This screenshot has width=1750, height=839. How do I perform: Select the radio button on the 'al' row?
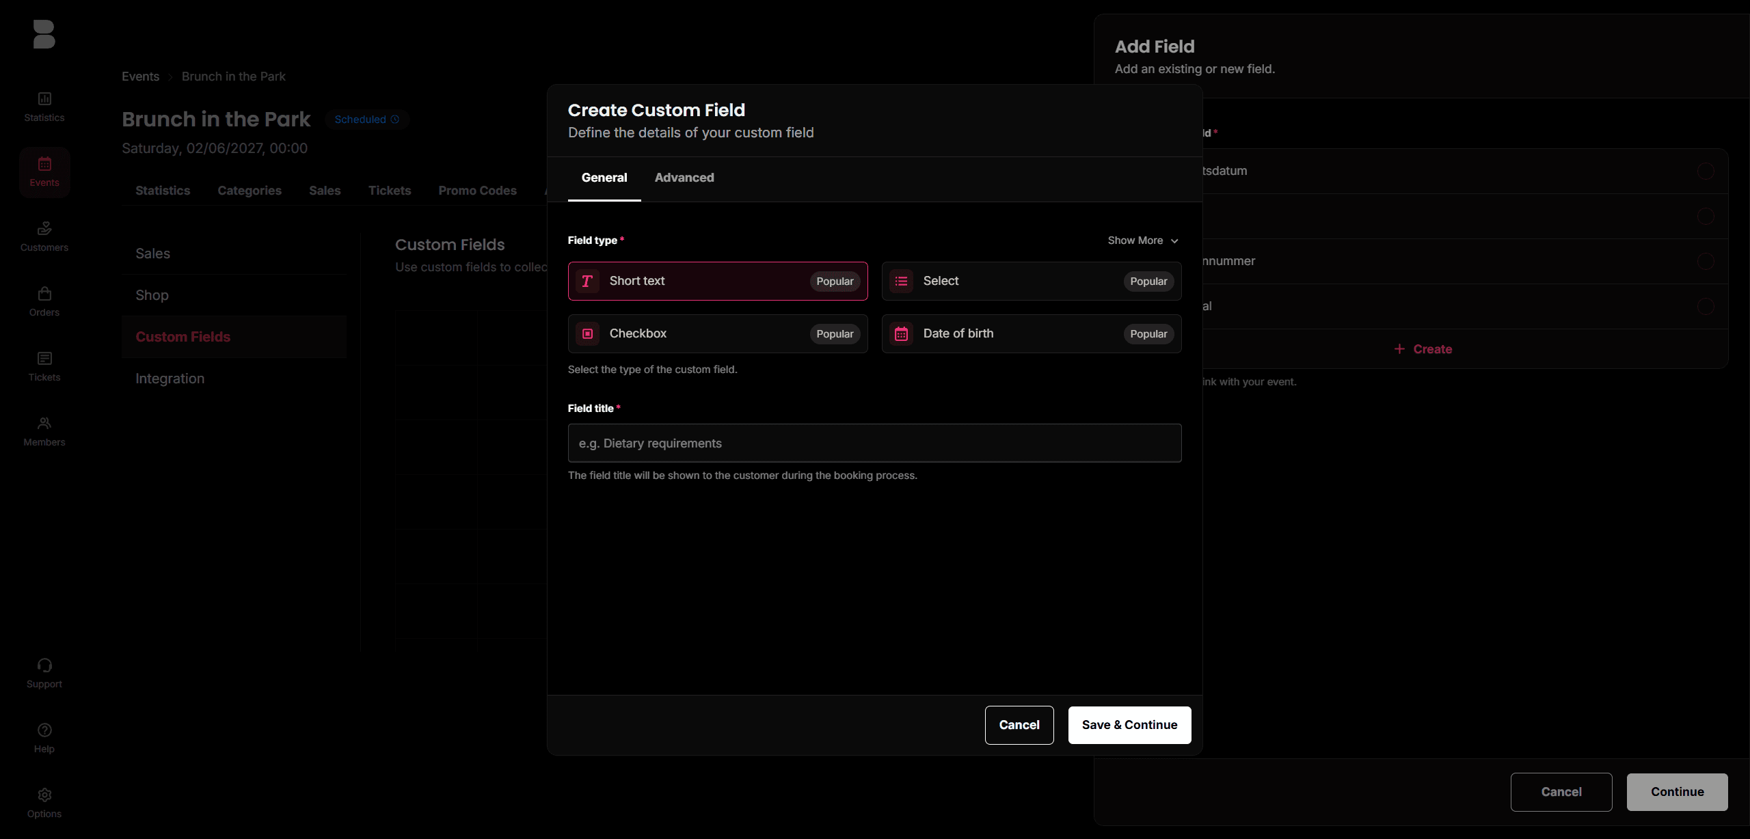[1705, 306]
